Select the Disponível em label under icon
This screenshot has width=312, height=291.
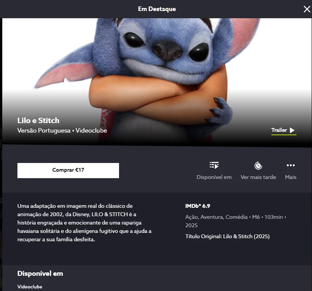tap(214, 177)
